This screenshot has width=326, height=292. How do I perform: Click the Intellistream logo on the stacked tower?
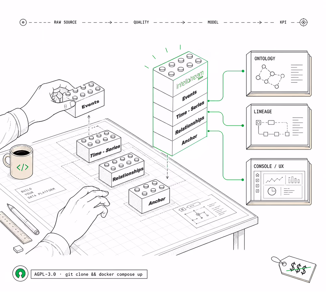click(x=190, y=80)
